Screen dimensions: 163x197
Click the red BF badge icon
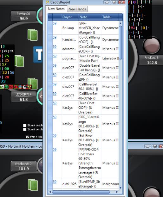(x=15, y=87)
